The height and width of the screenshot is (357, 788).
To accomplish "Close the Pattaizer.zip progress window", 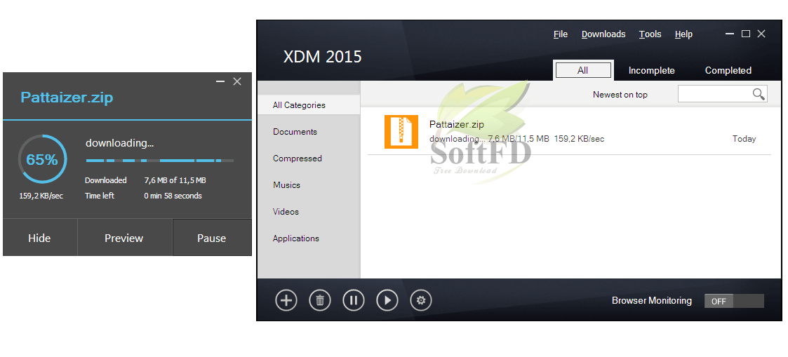I will pos(237,81).
